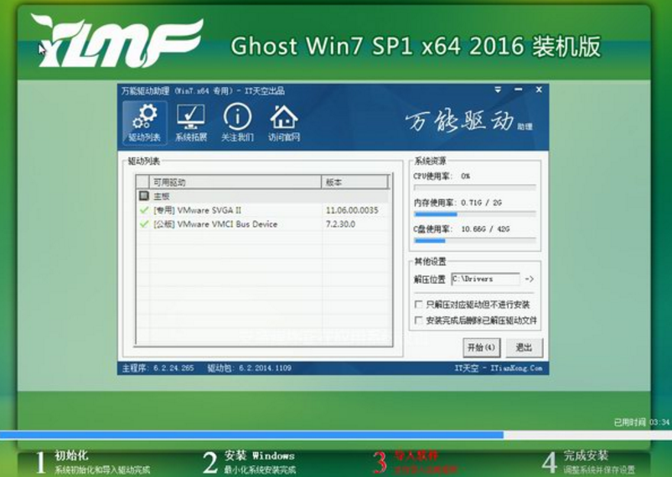Open the title bar dropdown menu arrow
The width and height of the screenshot is (672, 477).
[498, 90]
